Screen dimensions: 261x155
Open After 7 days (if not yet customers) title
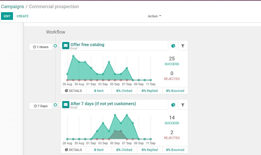pos(103,104)
